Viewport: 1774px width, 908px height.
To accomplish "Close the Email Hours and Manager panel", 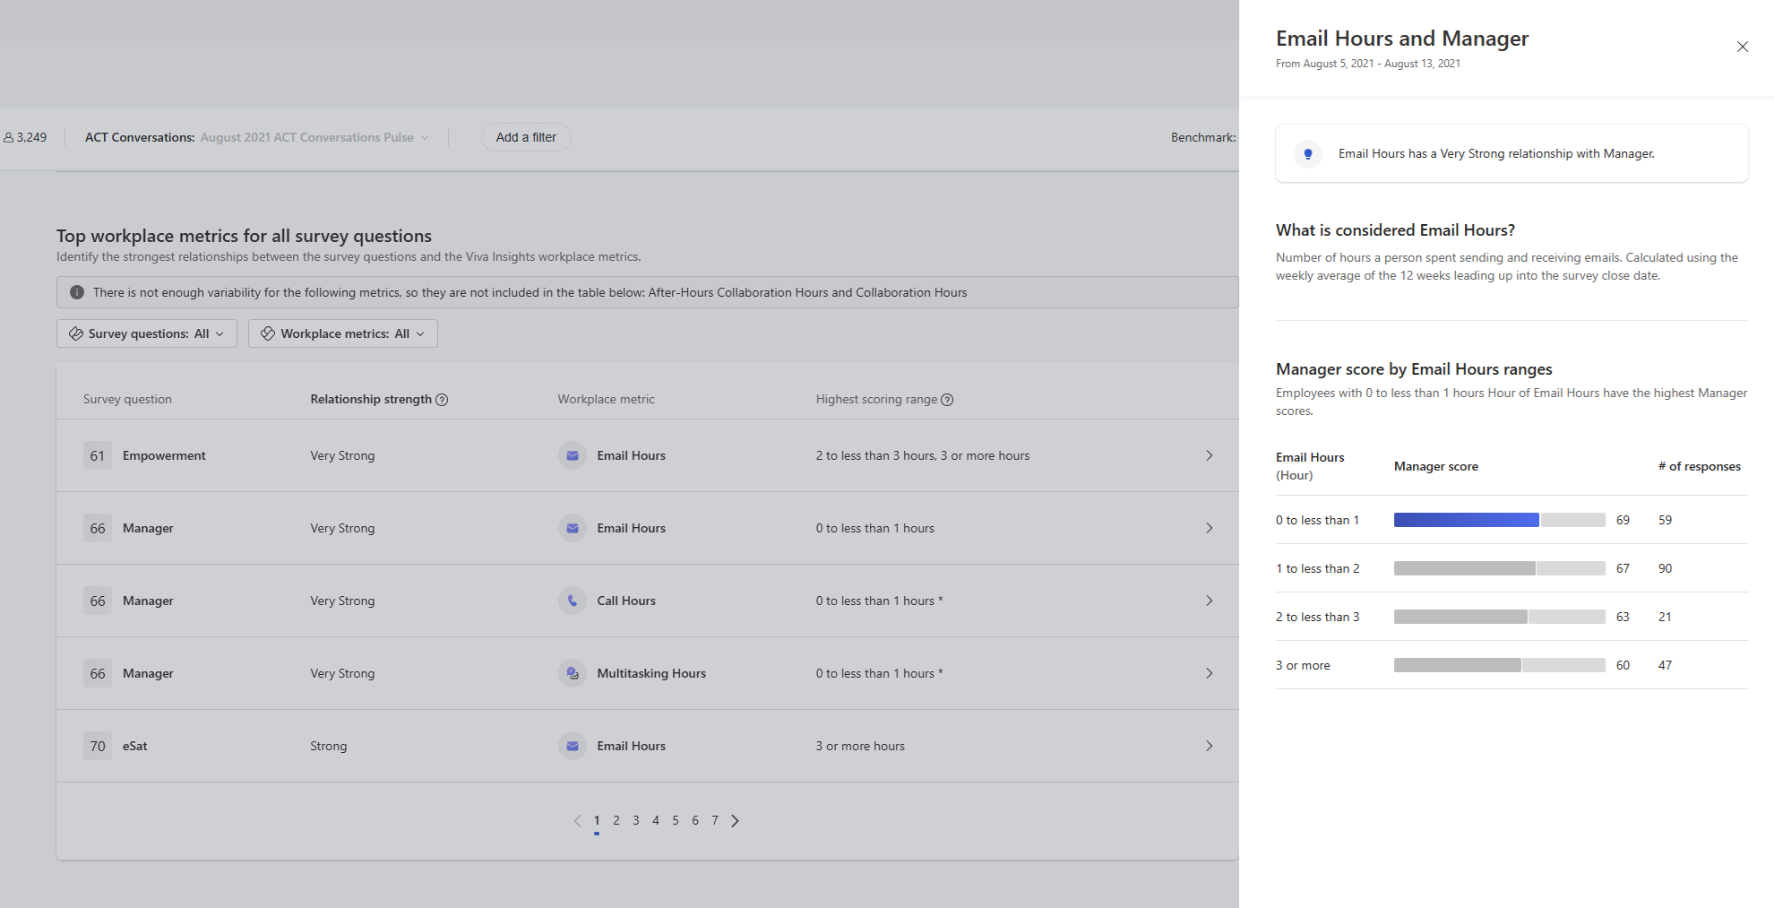I will (x=1742, y=46).
